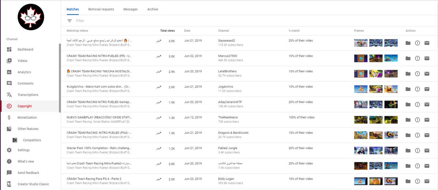The image size is (438, 190).
Task: Open the Messages tab
Action: coord(130,9)
